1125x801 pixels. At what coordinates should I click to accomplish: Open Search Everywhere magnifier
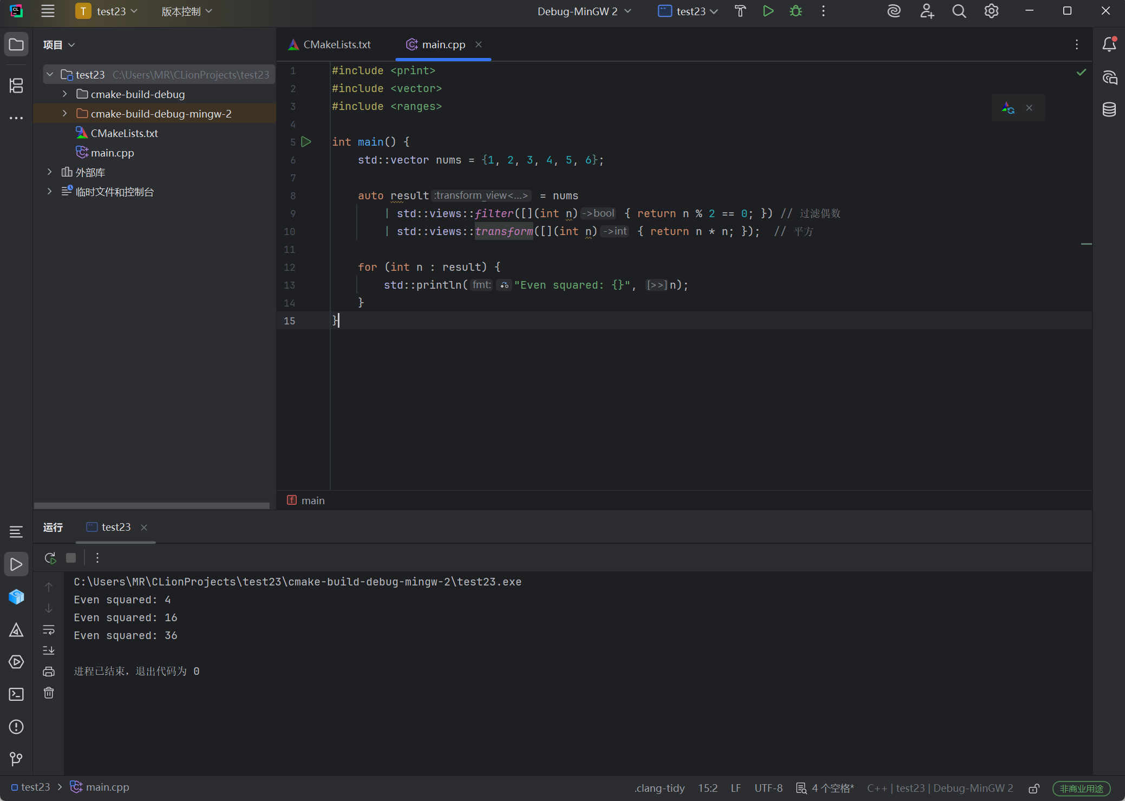959,11
